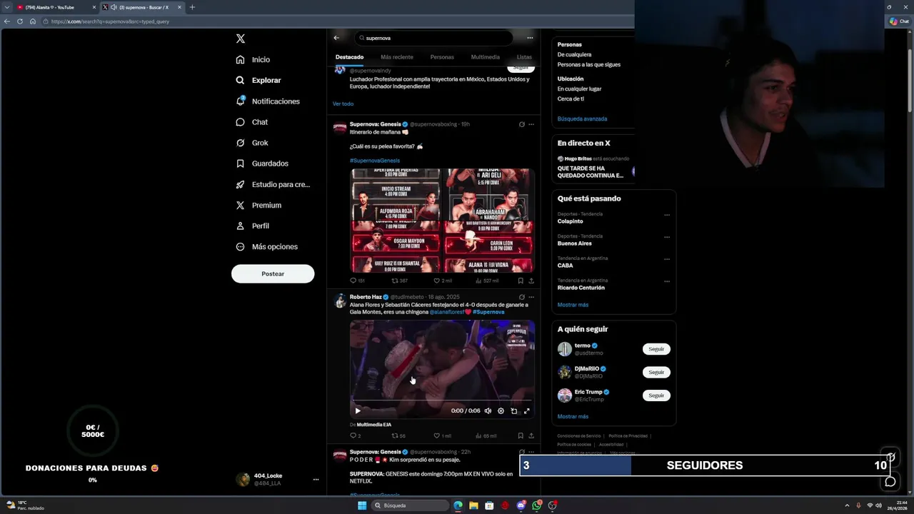Select 'Cerca de ti' location filter
The image size is (914, 514).
571,99
